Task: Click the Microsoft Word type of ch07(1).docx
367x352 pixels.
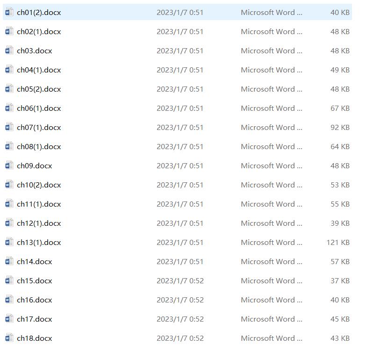Action: point(272,127)
